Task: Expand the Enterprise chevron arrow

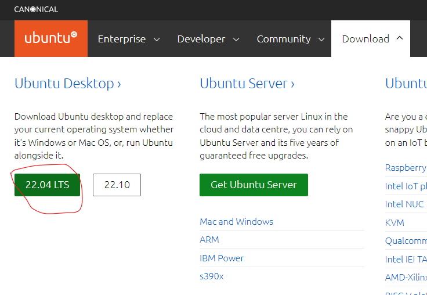Action: tap(157, 39)
